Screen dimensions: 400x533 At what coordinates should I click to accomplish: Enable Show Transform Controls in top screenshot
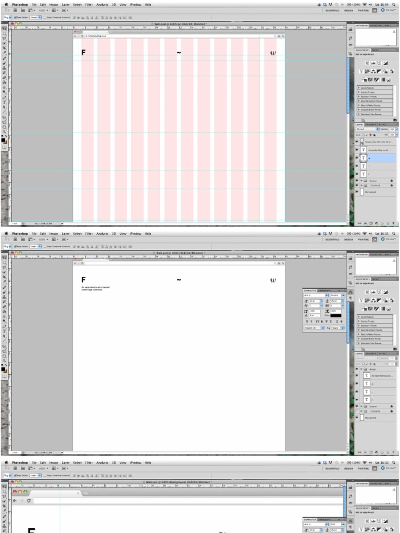point(45,17)
